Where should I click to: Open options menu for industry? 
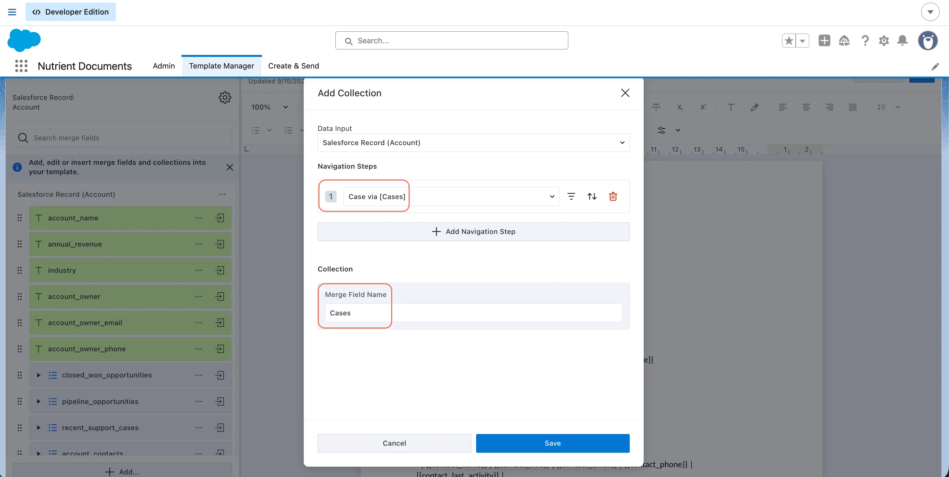(199, 270)
